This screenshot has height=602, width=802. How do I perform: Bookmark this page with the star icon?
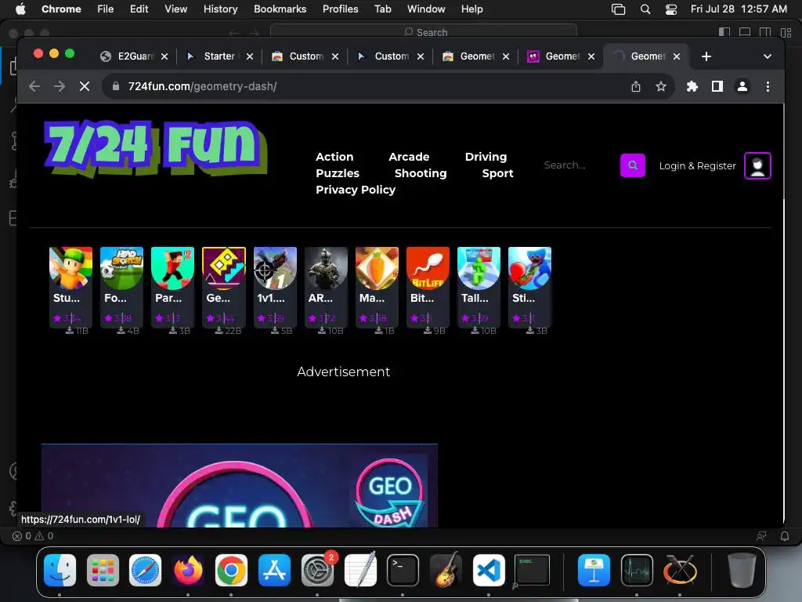661,86
